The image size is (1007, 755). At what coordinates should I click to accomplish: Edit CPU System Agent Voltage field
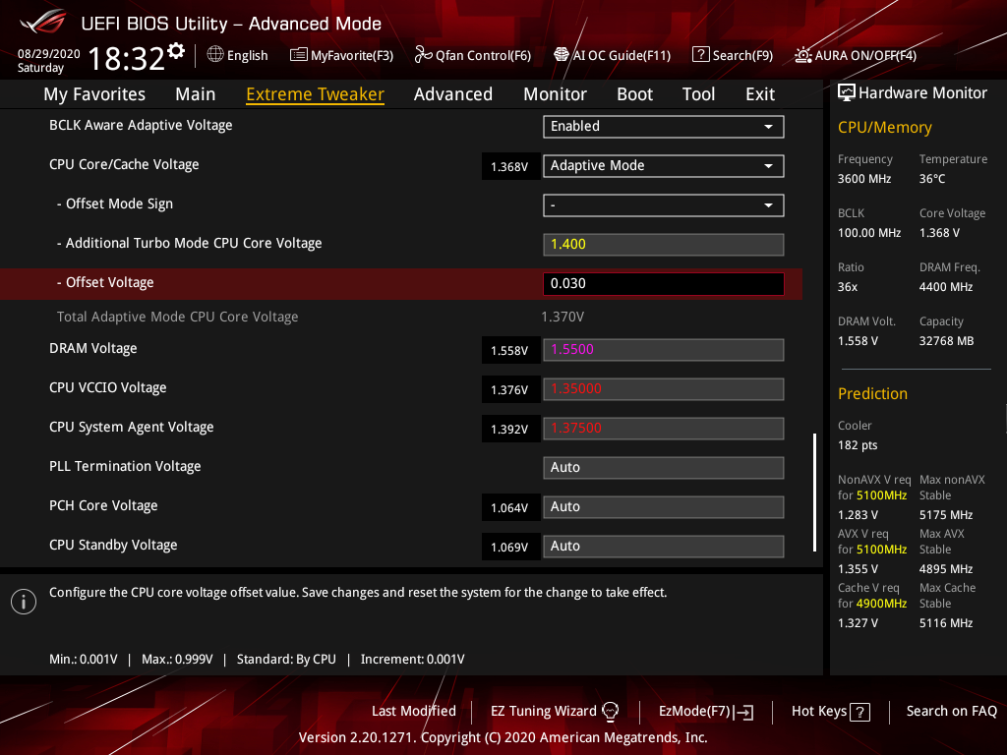click(664, 429)
